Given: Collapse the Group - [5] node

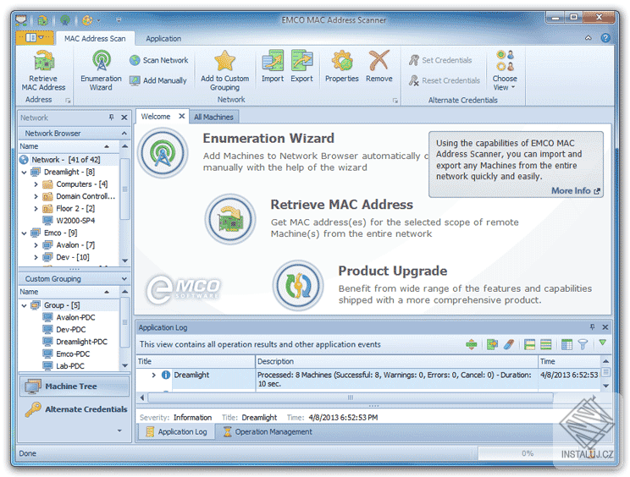Looking at the screenshot, I should click(24, 305).
